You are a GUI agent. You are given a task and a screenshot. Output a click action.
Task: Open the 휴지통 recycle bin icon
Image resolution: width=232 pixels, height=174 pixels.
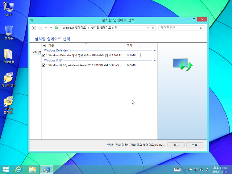pos(9,33)
